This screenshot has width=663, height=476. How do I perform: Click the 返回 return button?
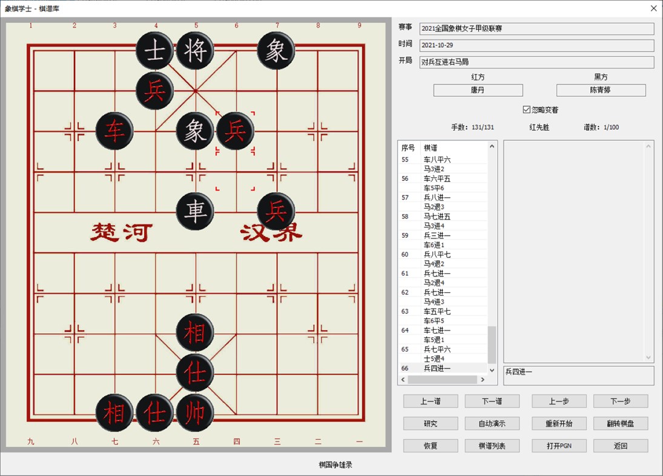621,446
